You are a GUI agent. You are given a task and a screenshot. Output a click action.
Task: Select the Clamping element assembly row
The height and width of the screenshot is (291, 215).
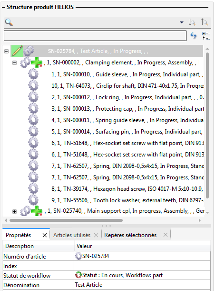120,62
